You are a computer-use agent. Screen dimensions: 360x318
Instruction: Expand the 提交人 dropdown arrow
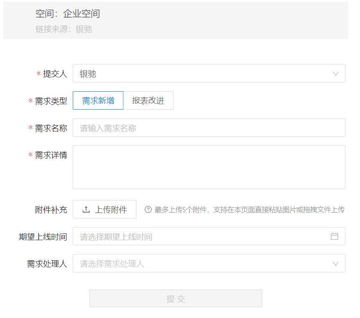click(x=336, y=74)
